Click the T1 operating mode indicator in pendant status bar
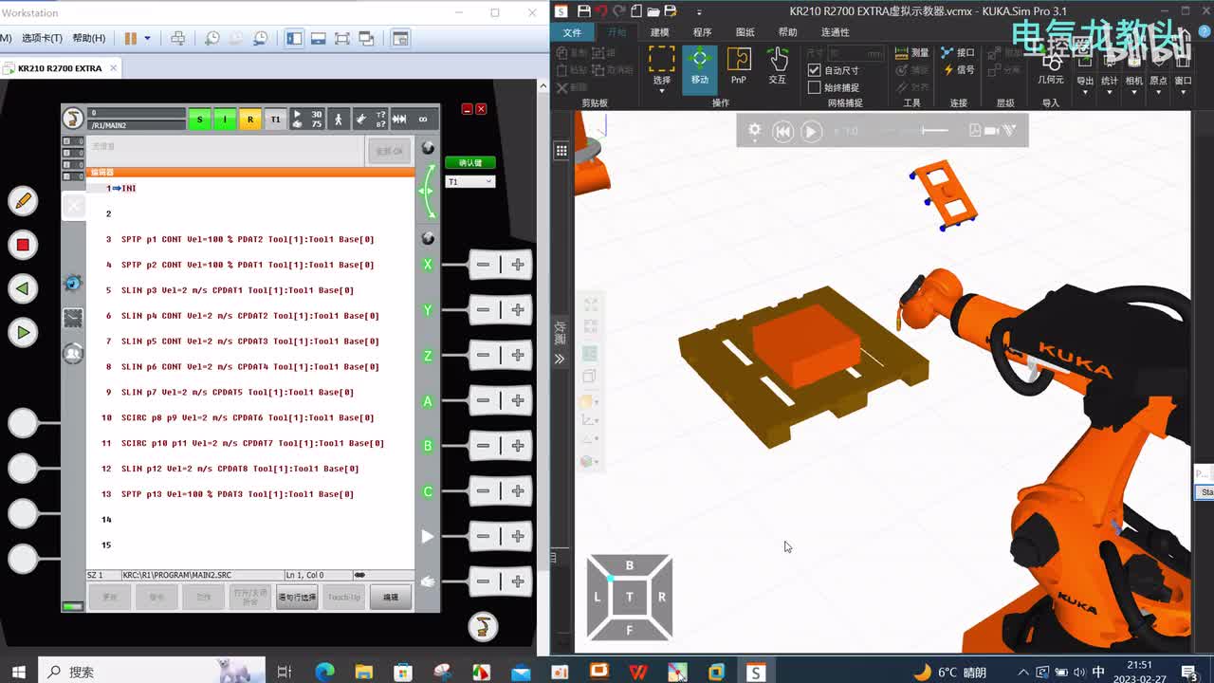The image size is (1214, 683). (x=276, y=119)
